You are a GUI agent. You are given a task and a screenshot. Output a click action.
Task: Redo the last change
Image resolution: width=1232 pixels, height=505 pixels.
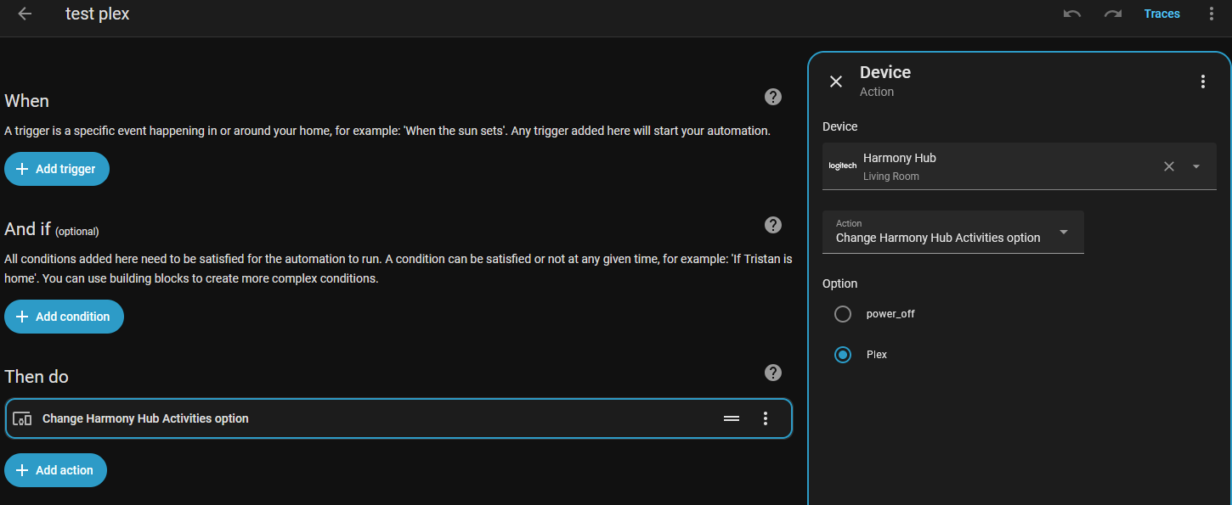tap(1113, 14)
